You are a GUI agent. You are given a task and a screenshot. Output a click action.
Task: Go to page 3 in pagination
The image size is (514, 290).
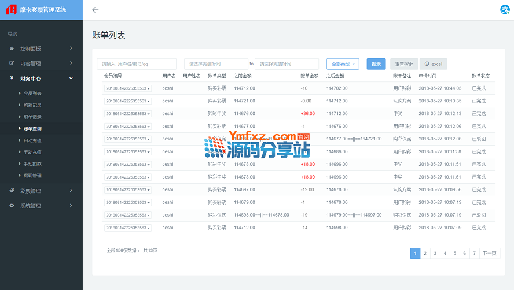click(x=435, y=253)
